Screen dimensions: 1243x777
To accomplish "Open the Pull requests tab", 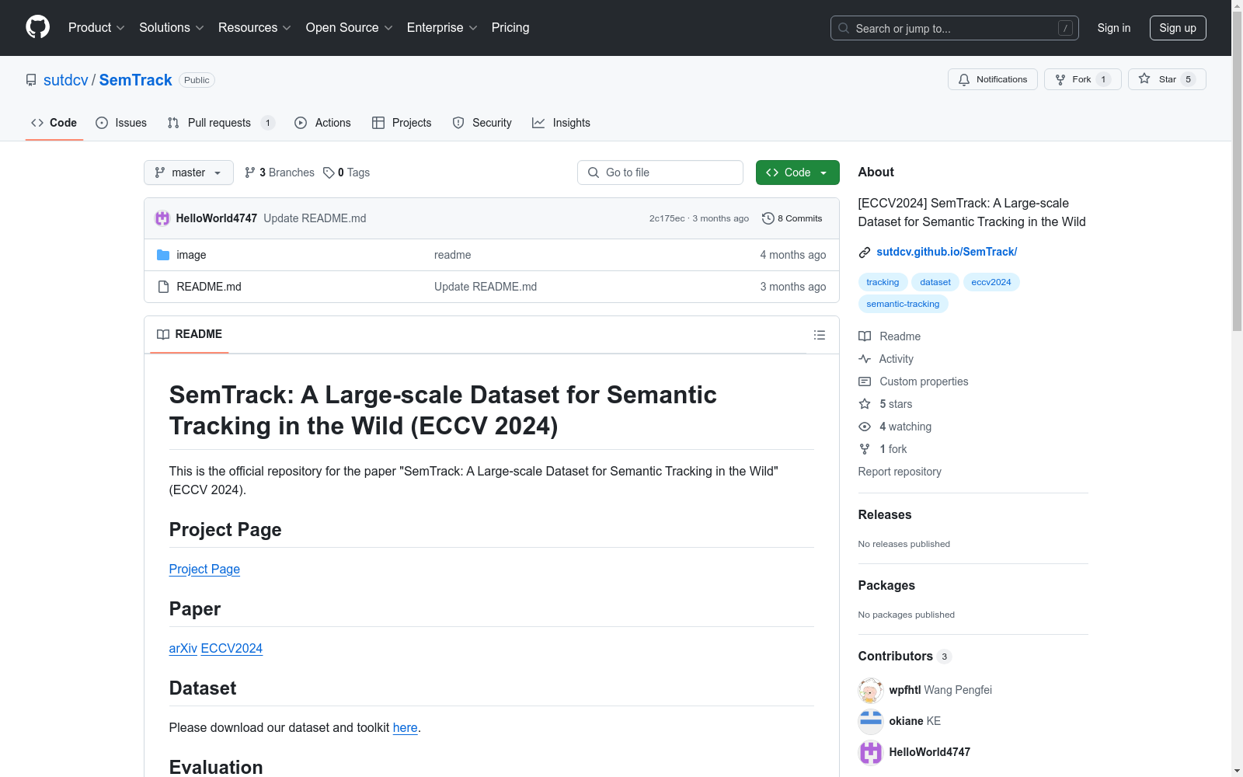I will click(x=221, y=123).
